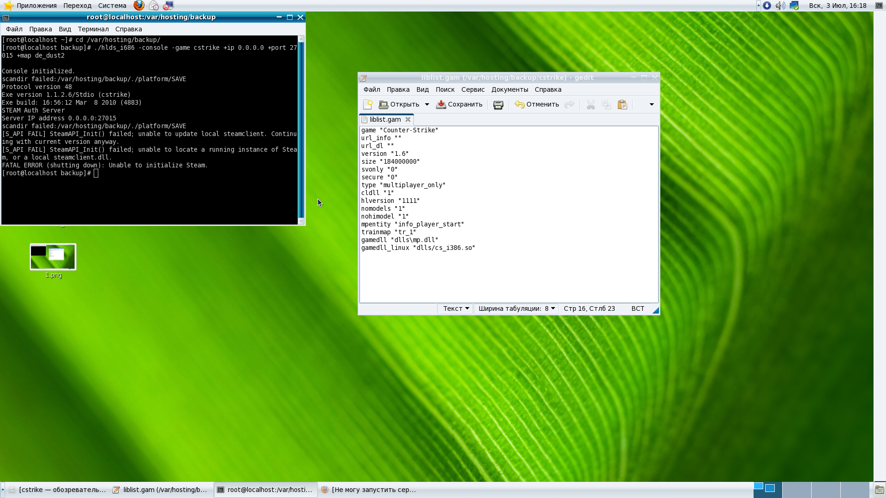Click the Cut scissors icon in gedit
This screenshot has width=886, height=498.
(x=591, y=105)
